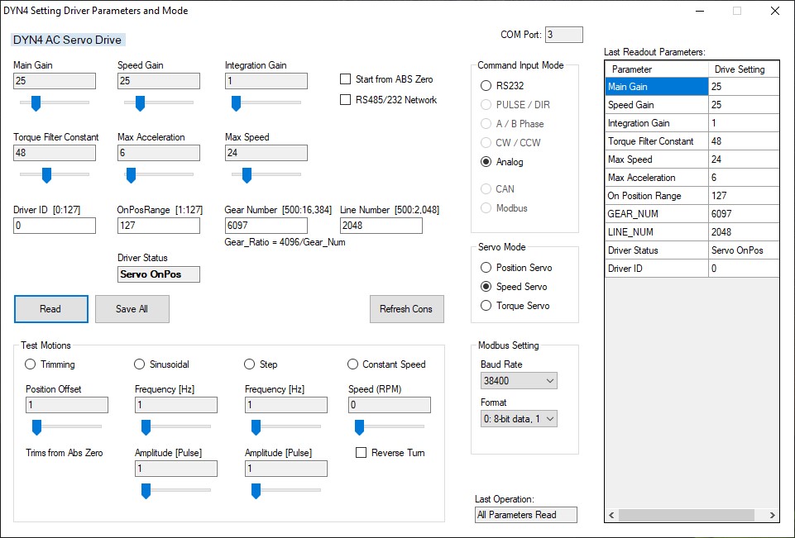Adjust the Main Gain slider
Image resolution: width=795 pixels, height=538 pixels.
55,102
